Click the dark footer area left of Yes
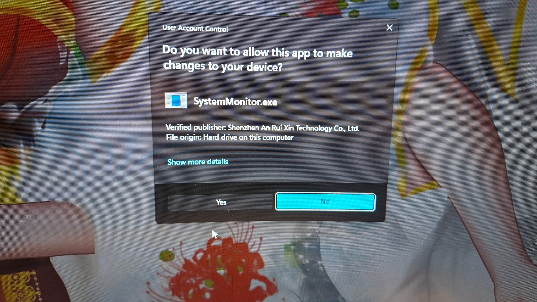 click(161, 202)
